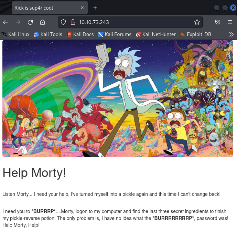Open the browser home page
The image size is (237, 232).
pos(42,22)
